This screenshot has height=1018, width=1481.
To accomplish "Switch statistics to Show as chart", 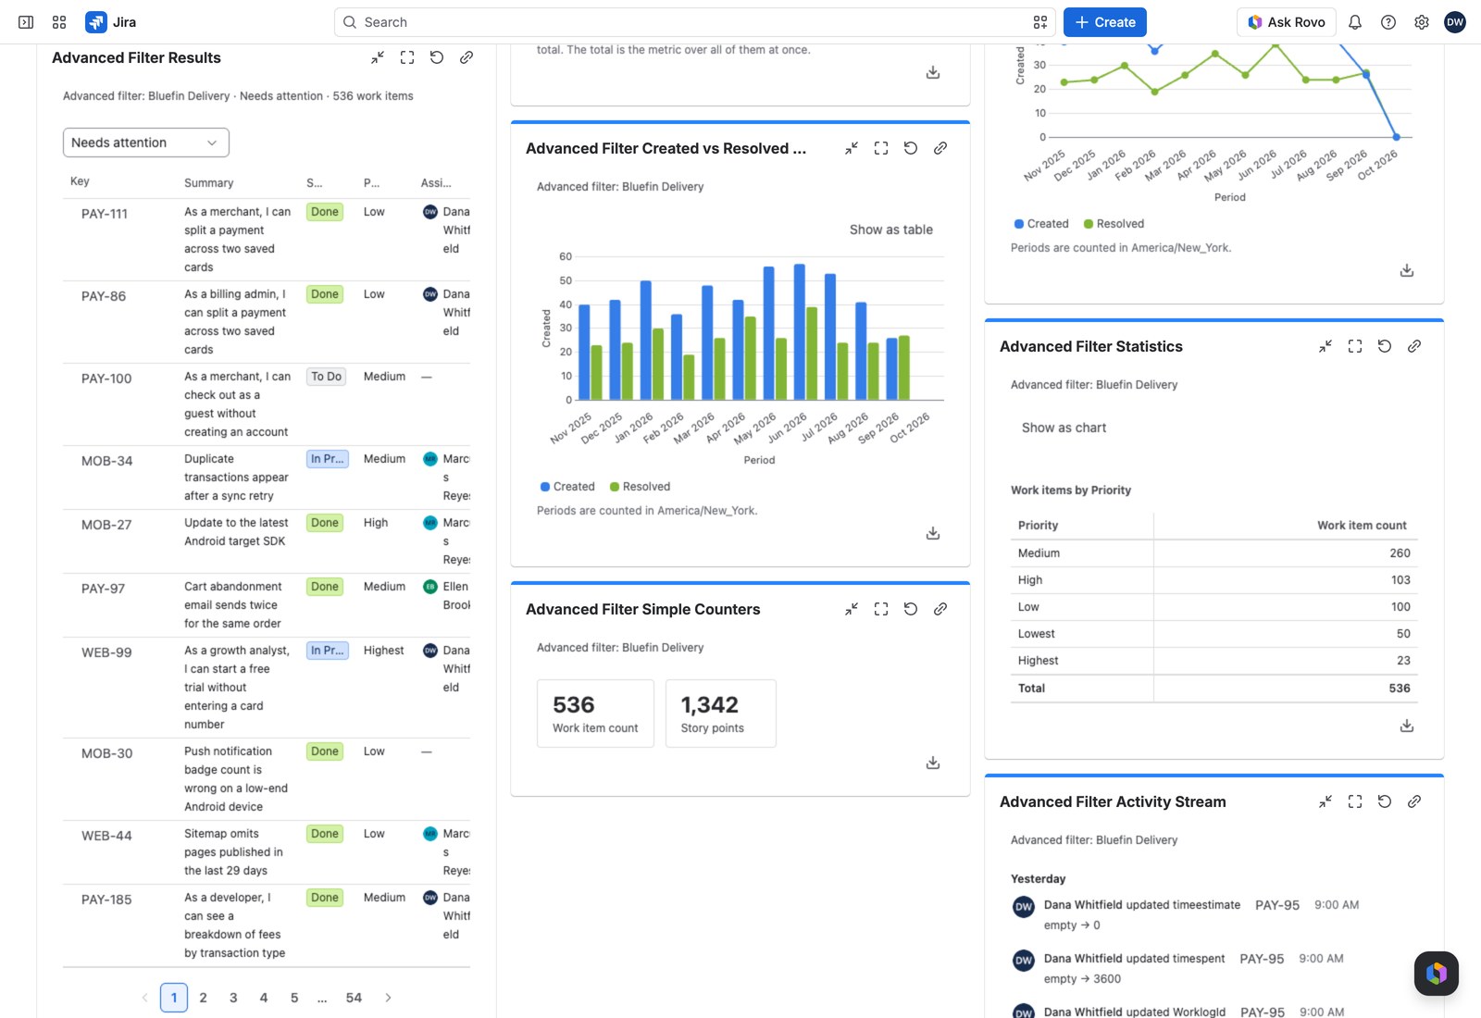I will coord(1064,428).
